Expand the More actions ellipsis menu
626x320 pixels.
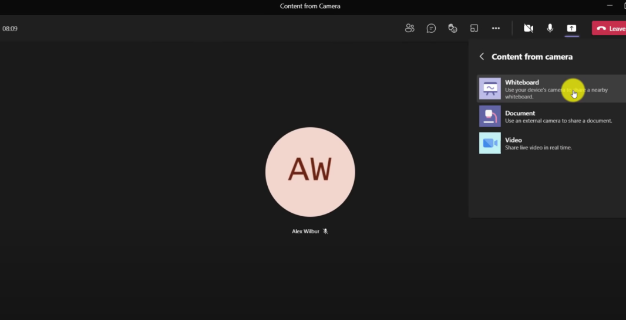[x=496, y=28]
